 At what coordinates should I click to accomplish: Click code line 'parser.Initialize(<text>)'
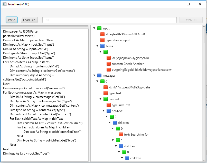[19, 36]
